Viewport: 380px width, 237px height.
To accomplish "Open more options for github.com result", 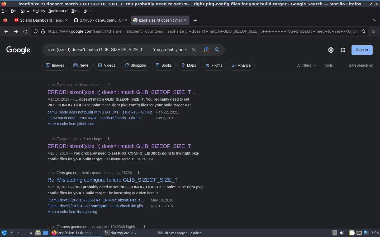I will coord(109,85).
